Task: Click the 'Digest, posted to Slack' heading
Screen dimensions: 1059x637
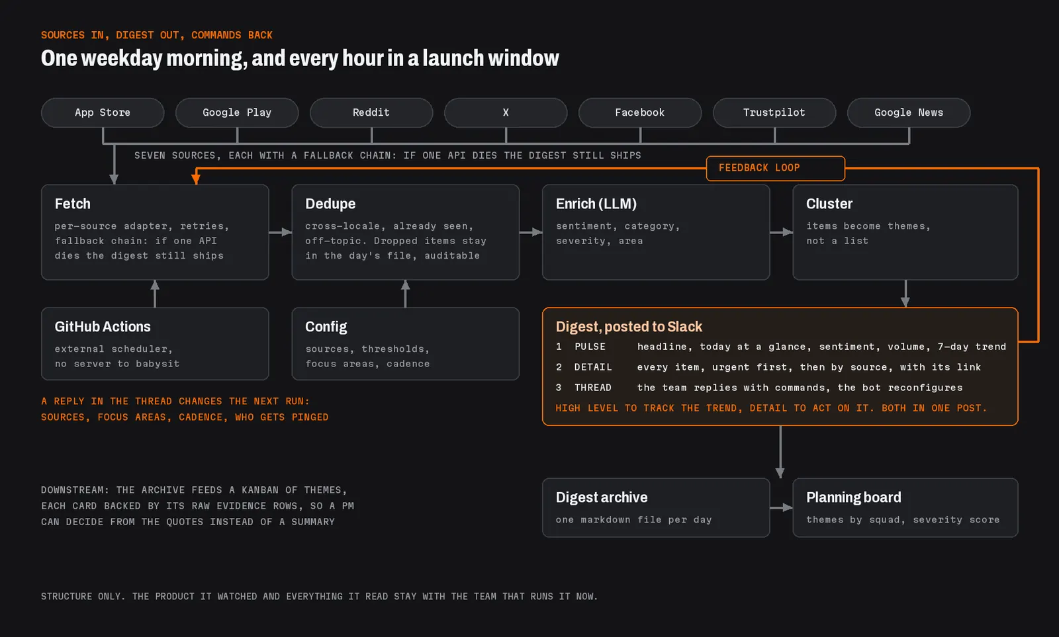Action: point(629,327)
